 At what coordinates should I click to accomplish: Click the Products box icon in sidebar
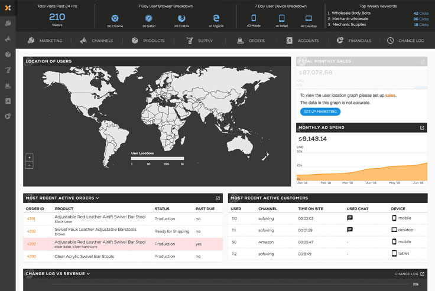(8, 54)
